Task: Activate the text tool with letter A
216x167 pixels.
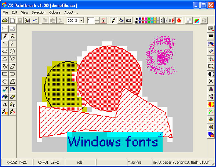Action: (5, 104)
